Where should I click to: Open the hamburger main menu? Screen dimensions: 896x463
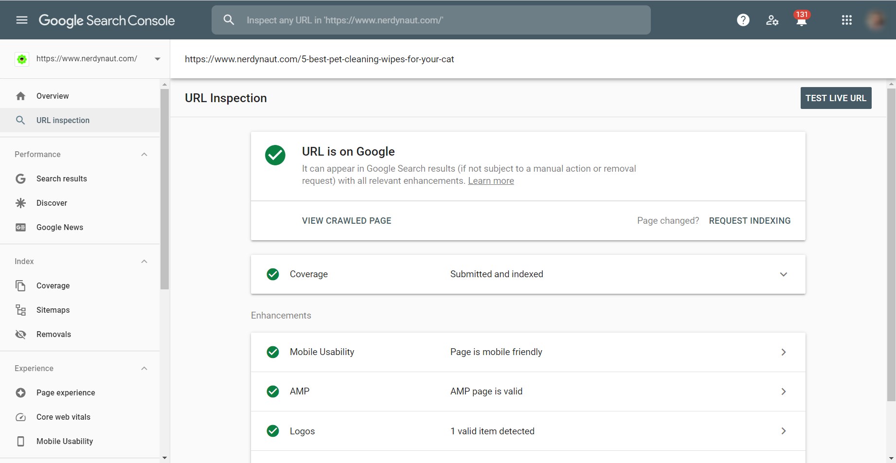click(22, 20)
